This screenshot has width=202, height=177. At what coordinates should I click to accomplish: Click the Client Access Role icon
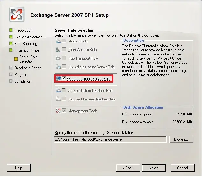point(58,50)
